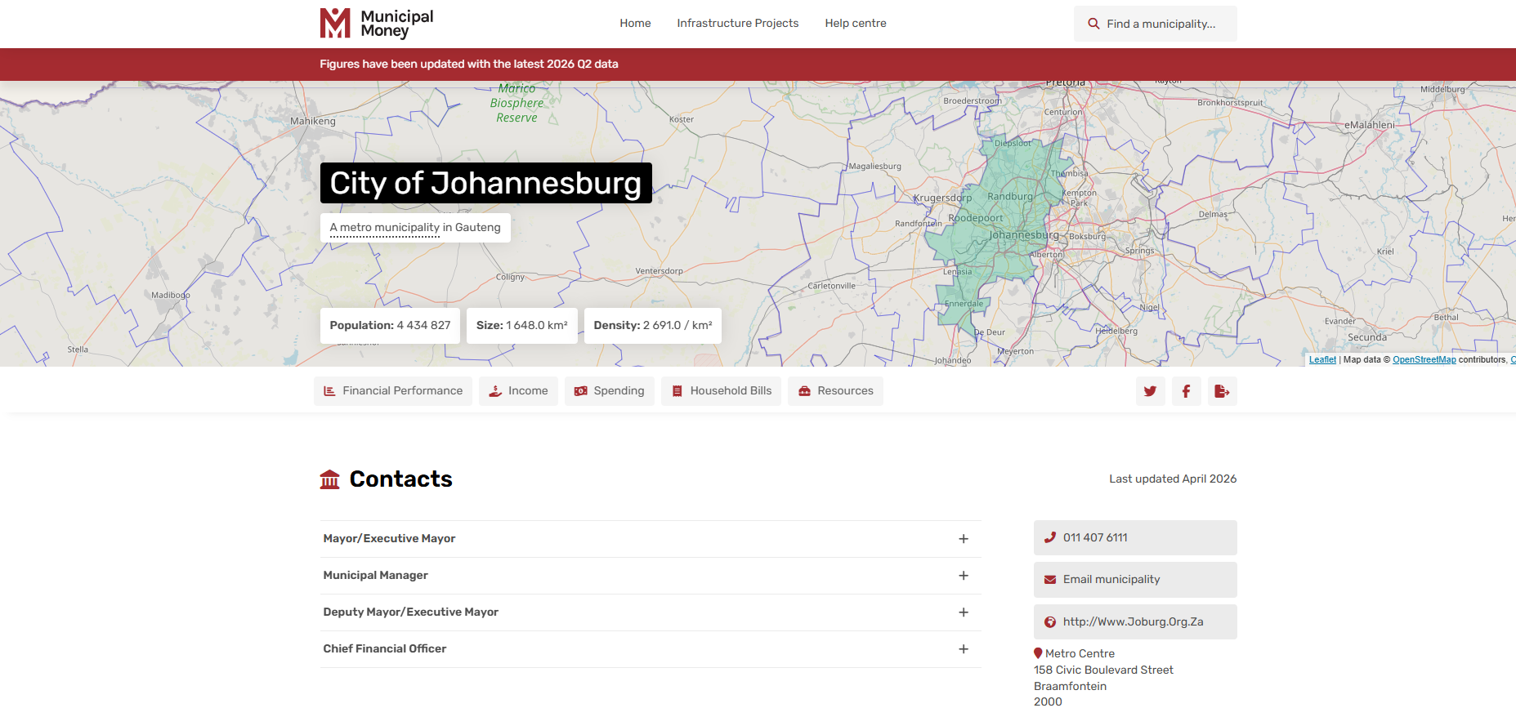Viewport: 1516px width, 717px height.
Task: Go to the Help centre
Action: (856, 24)
